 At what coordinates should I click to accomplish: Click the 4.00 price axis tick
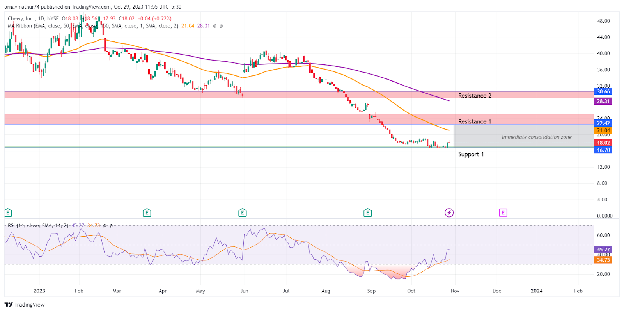click(x=602, y=200)
